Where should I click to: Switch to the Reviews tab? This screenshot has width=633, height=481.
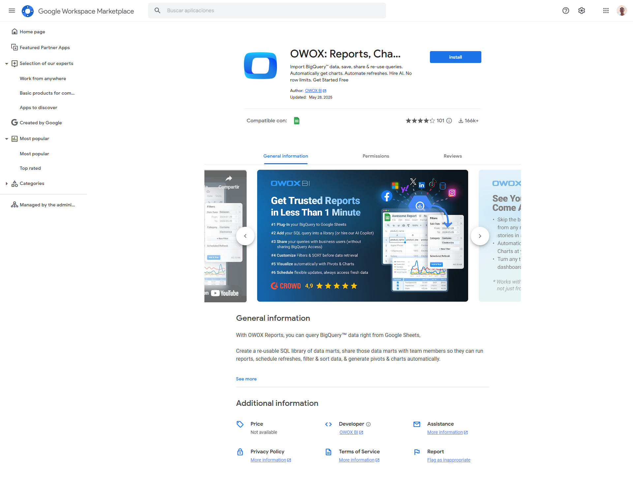[453, 156]
